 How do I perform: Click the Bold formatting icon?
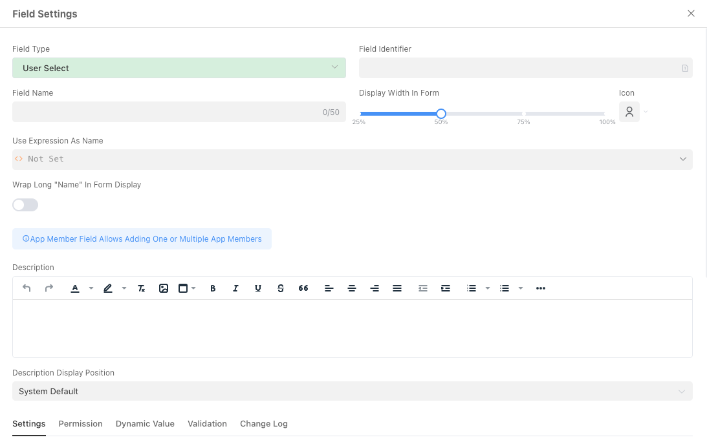pos(213,288)
